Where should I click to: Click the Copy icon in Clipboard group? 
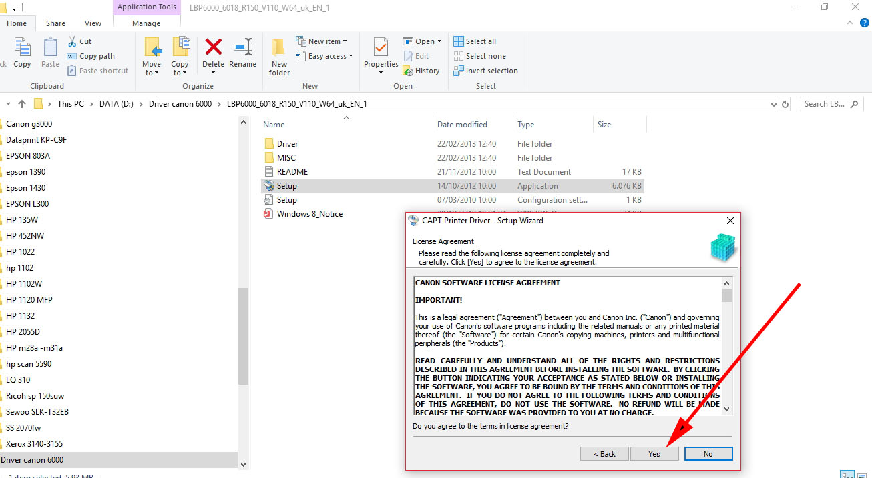22,48
